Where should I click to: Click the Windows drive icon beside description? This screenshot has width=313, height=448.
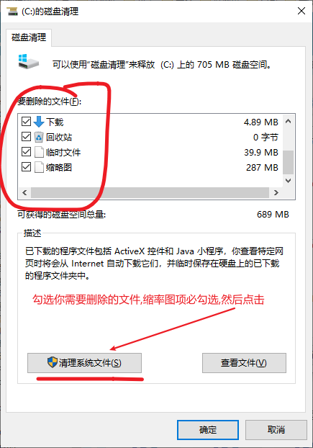click(29, 61)
